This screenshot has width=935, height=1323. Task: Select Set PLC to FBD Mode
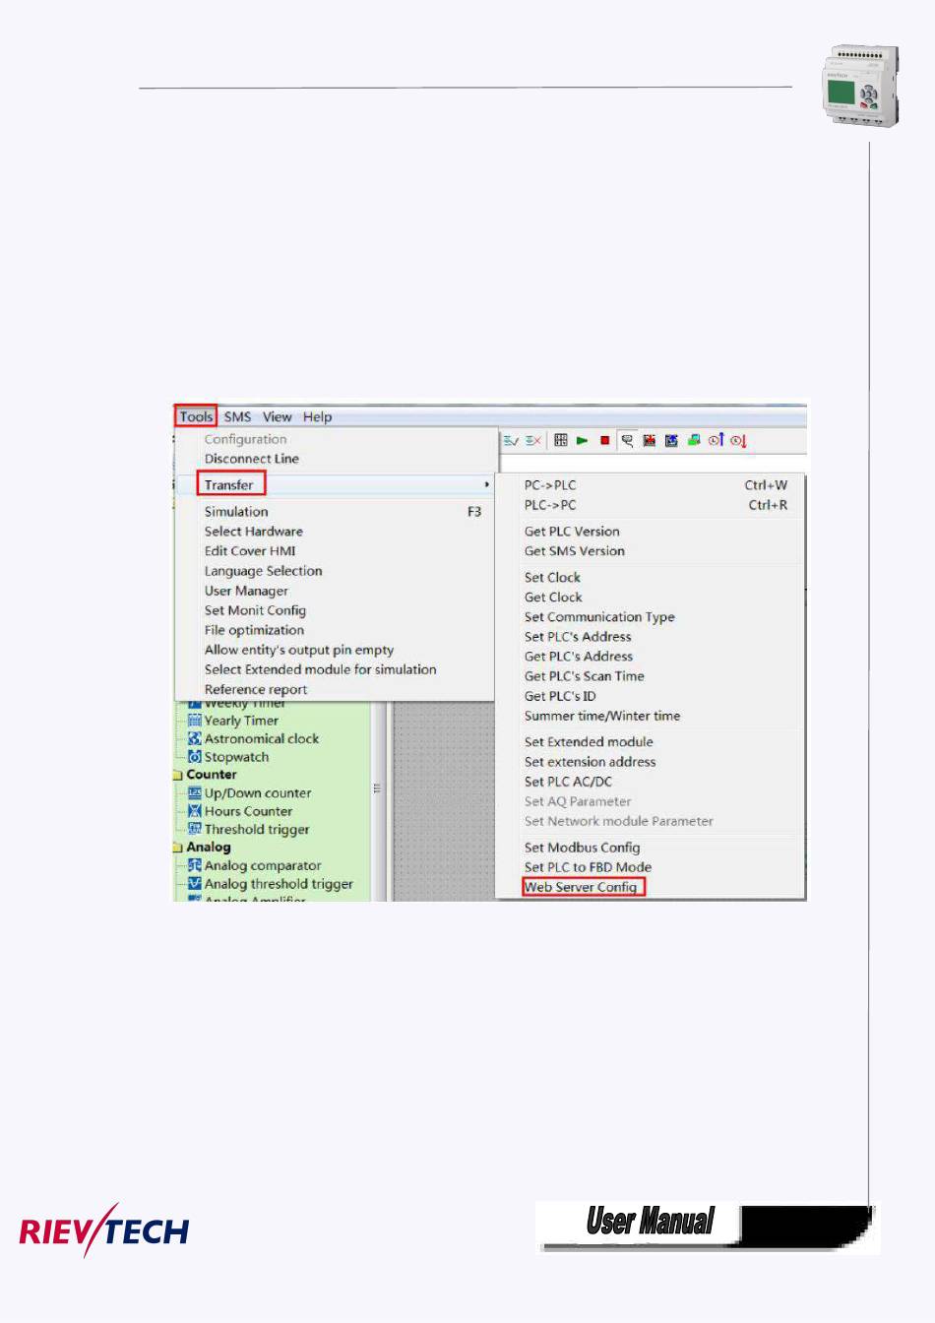[588, 867]
